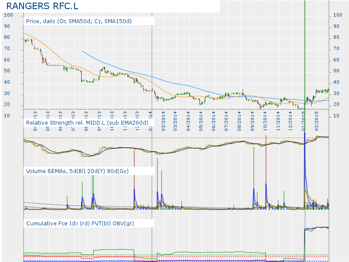Click the 02/2014 date label
Screen dimensions: 349x262
(163, 117)
